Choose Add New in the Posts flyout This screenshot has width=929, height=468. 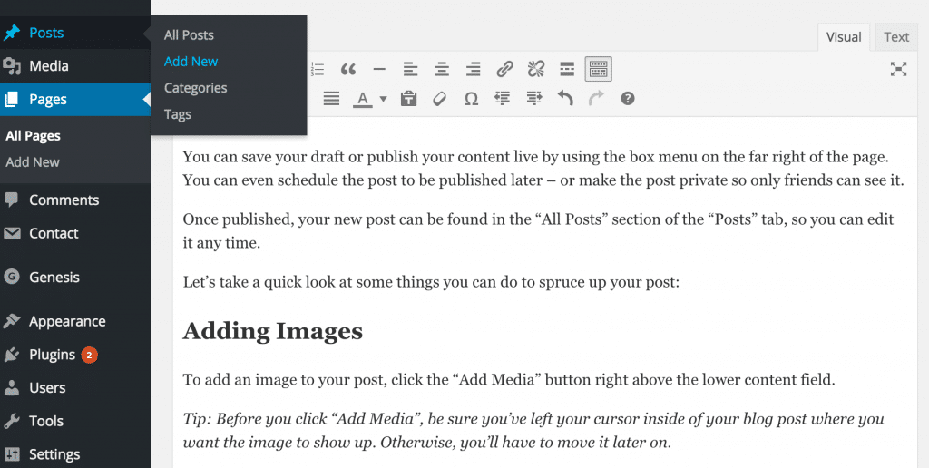coord(191,61)
